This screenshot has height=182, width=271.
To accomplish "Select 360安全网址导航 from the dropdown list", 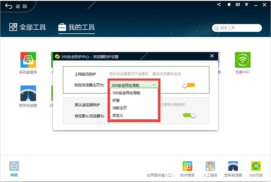I will click(134, 93).
